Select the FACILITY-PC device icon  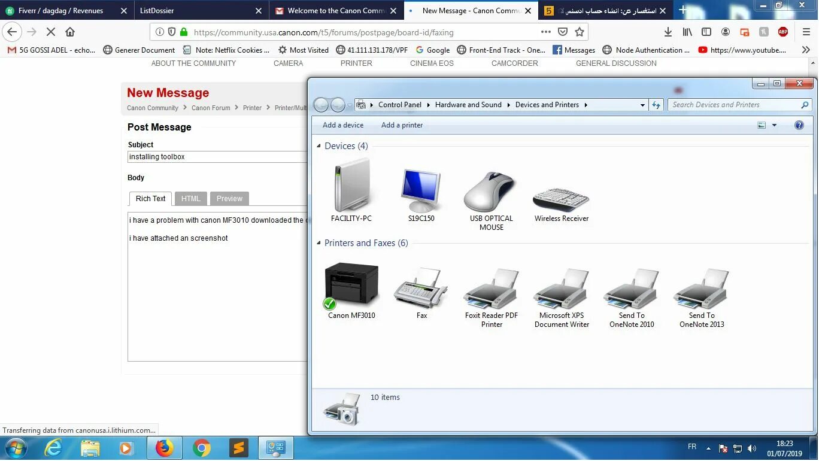[x=351, y=184]
